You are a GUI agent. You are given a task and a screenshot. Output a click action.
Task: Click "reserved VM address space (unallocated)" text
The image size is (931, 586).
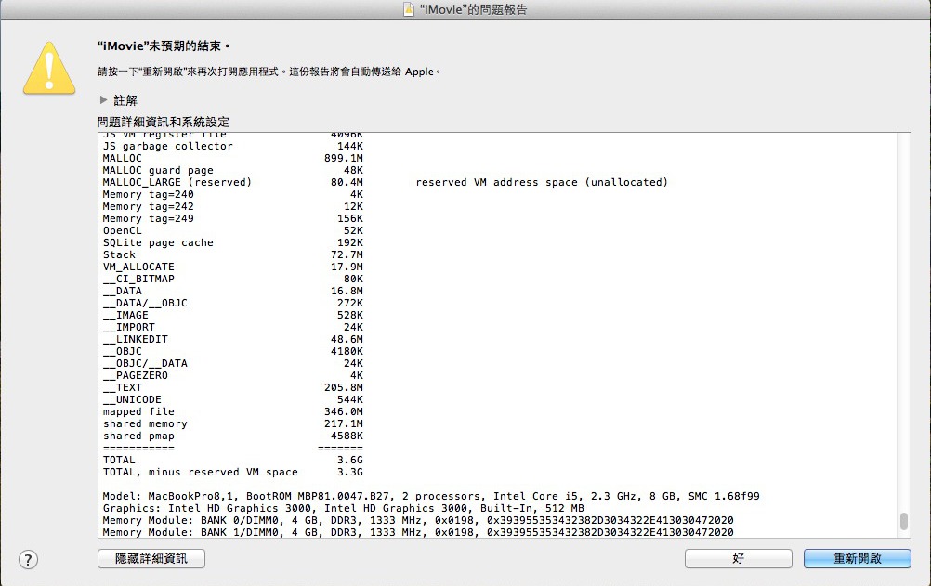(x=542, y=182)
